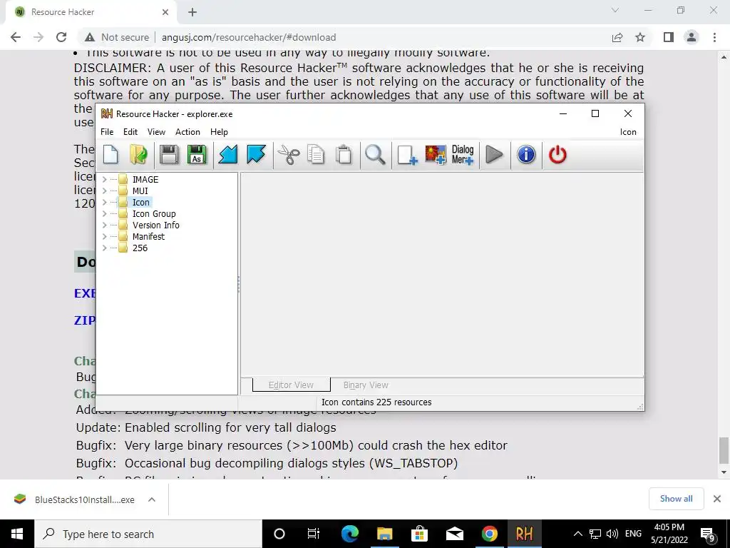Click the Compile play arrow icon
The width and height of the screenshot is (730, 548).
(x=494, y=155)
